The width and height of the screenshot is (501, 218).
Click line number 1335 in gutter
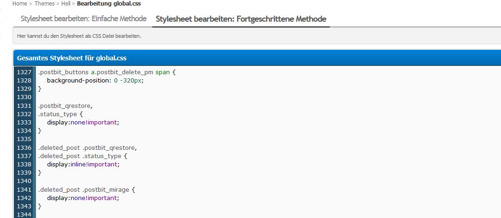click(x=24, y=139)
